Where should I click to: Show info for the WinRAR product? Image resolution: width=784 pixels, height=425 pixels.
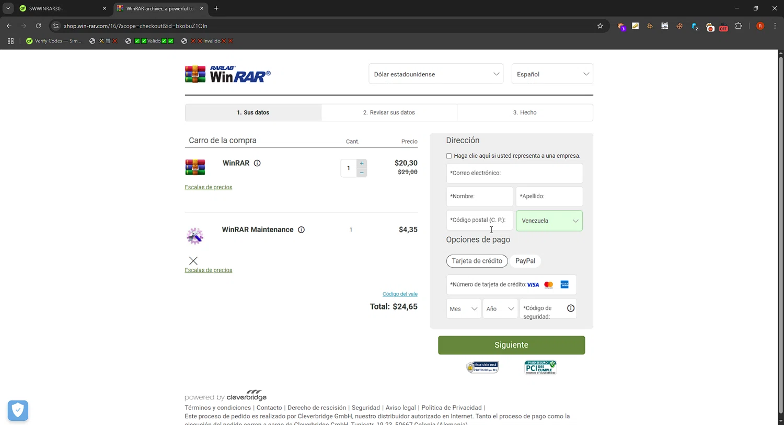pos(257,163)
